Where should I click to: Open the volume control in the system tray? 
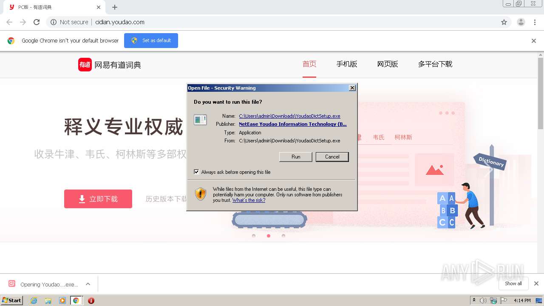483,300
